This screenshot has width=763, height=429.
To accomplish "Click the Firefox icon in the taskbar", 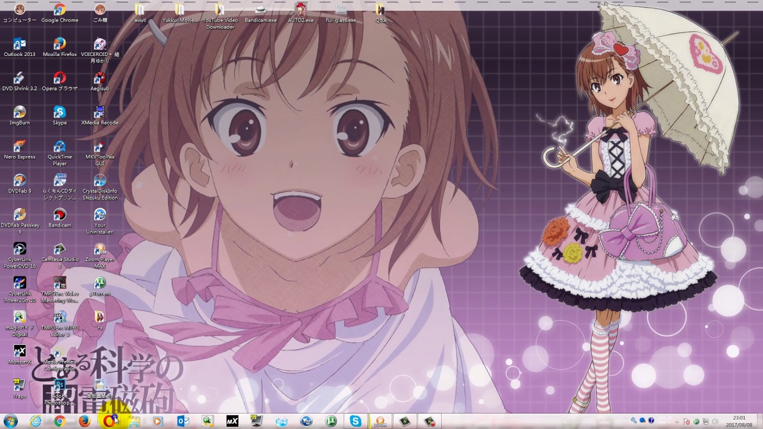I will [85, 421].
